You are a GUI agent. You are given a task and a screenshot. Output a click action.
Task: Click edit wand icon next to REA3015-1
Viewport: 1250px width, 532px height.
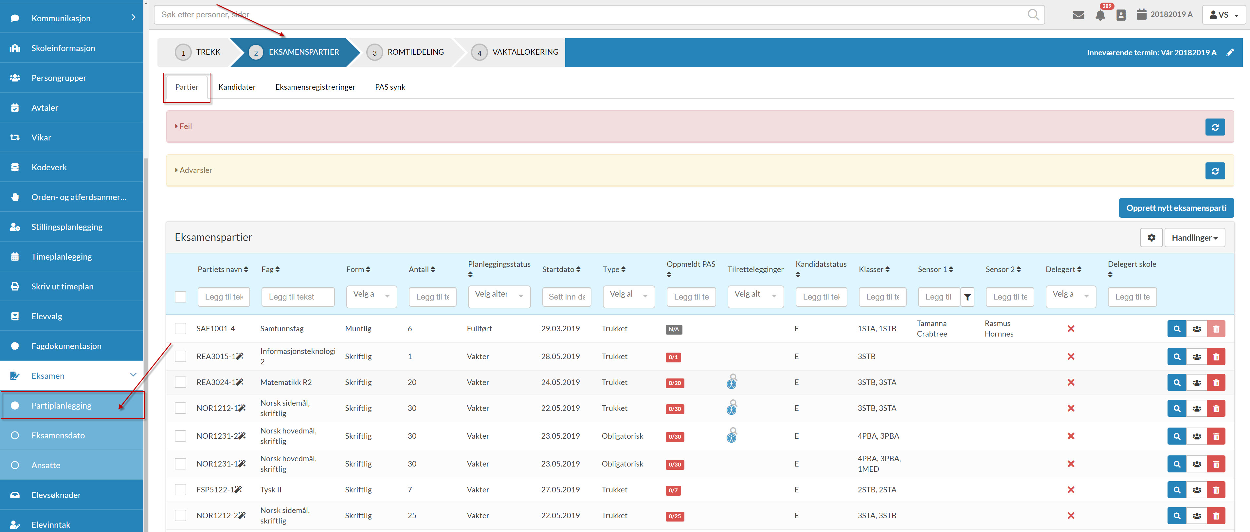coord(239,356)
